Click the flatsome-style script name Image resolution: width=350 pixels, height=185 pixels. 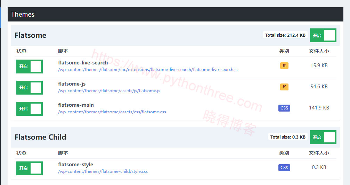75,165
